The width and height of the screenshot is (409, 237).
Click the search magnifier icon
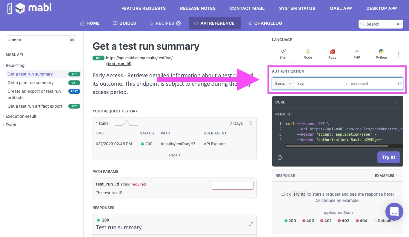[362, 24]
